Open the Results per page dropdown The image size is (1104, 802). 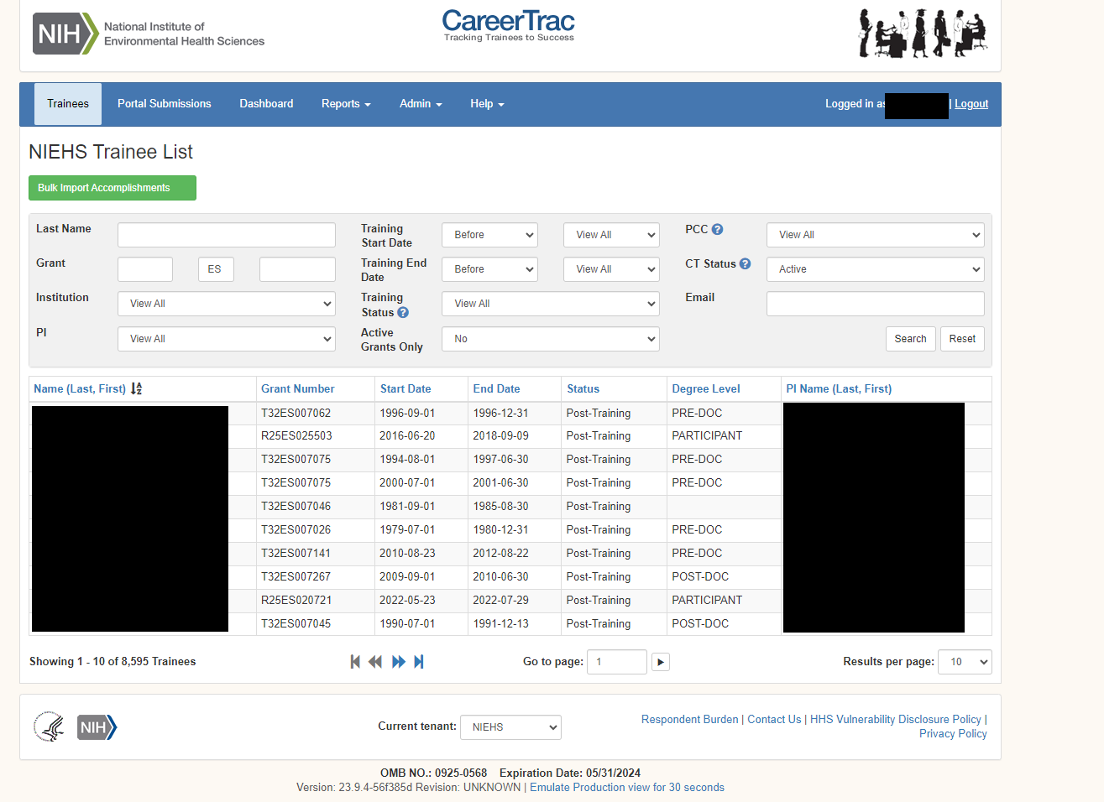coord(965,662)
